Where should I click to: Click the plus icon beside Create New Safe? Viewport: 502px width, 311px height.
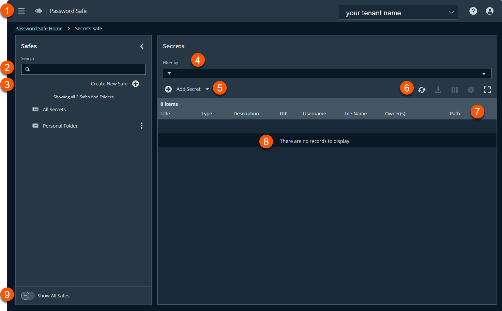tap(136, 84)
